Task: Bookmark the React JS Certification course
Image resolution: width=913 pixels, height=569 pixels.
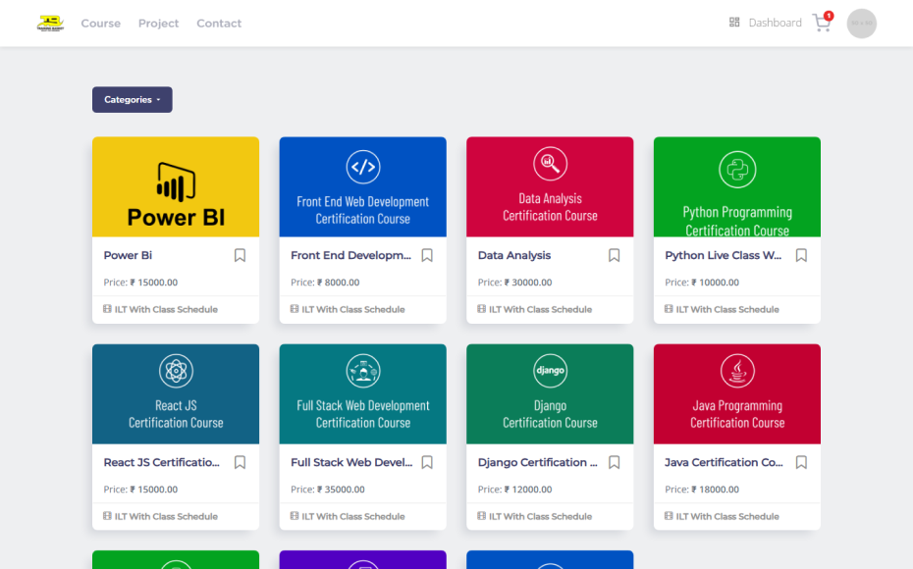Action: pyautogui.click(x=240, y=462)
